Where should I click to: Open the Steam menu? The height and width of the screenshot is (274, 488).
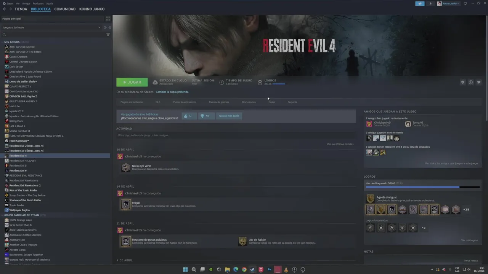(8, 3)
